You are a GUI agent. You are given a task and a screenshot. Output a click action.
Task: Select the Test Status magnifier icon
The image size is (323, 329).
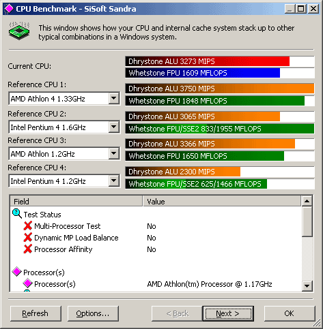pos(17,214)
